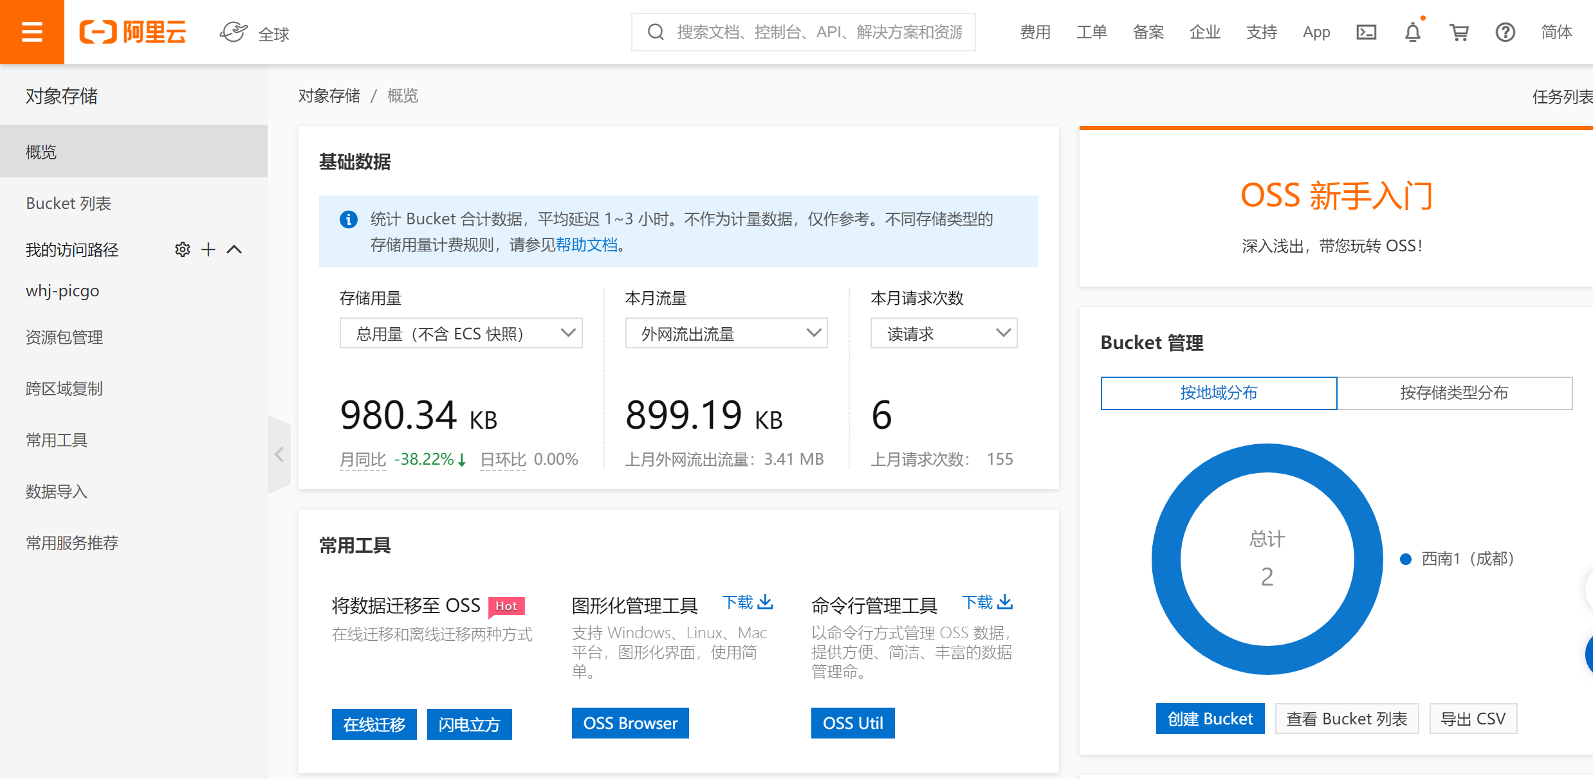This screenshot has width=1593, height=779.
Task: Open Bucket 列表 in the sidebar
Action: coord(68,203)
